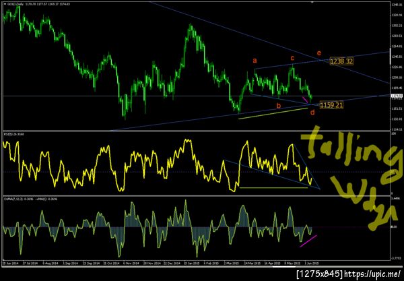This screenshot has width=404, height=281.
Task: Click the chart shift marker on top edge
Action: [312, 2]
